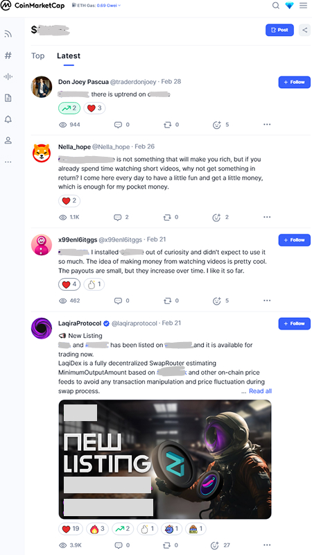
Task: Select the hashtag topics sidebar icon
Action: click(x=8, y=55)
